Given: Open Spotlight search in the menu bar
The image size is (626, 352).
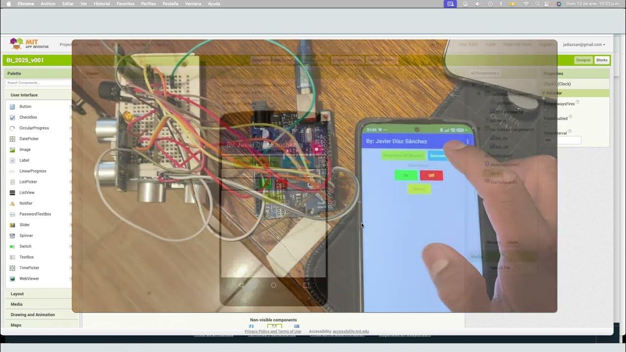Looking at the screenshot, I should (537, 3).
